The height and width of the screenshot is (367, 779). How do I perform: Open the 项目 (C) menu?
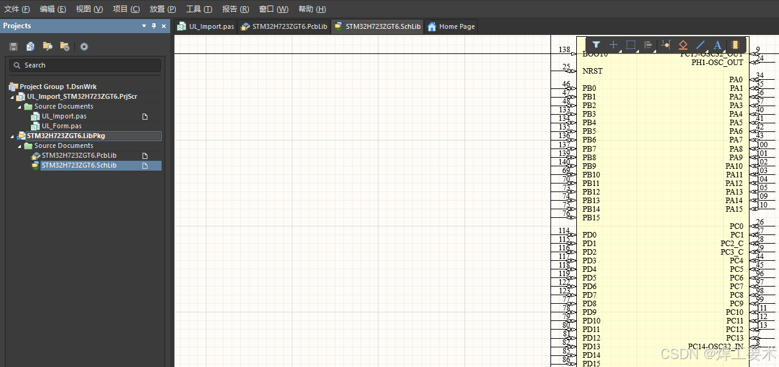point(126,9)
